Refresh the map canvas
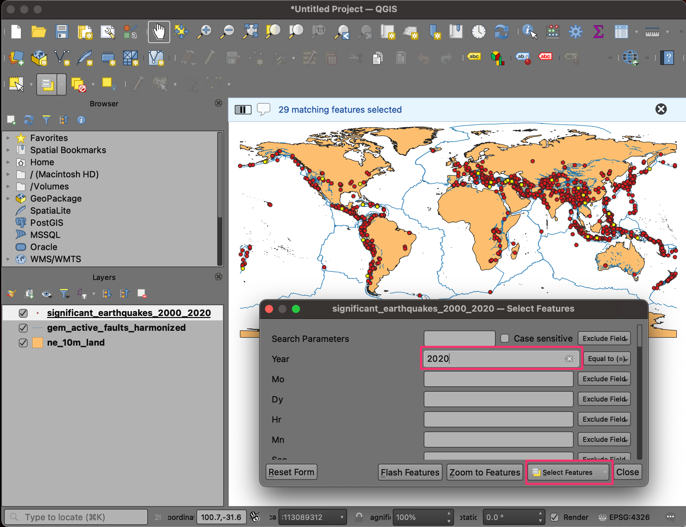 coord(501,32)
